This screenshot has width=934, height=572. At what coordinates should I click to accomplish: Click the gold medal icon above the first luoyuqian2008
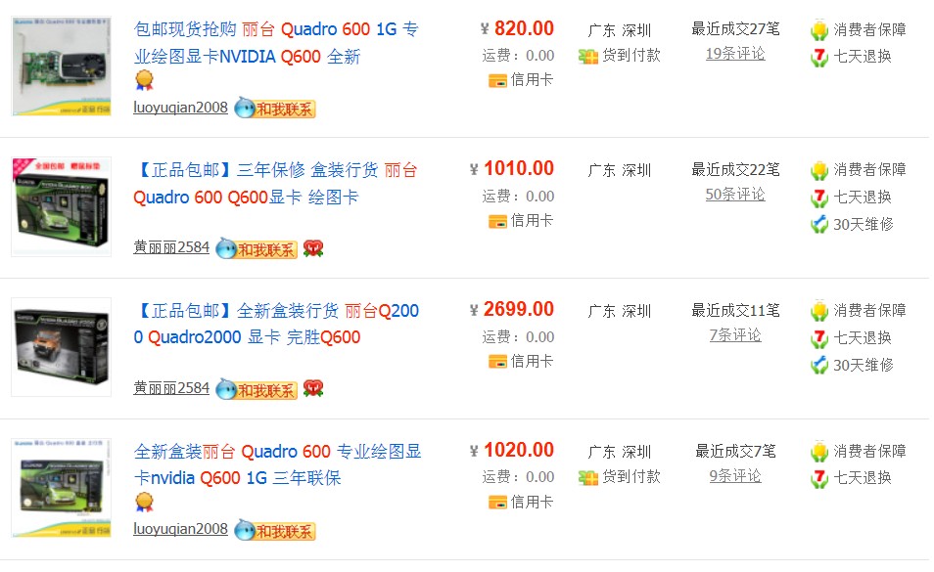point(144,80)
